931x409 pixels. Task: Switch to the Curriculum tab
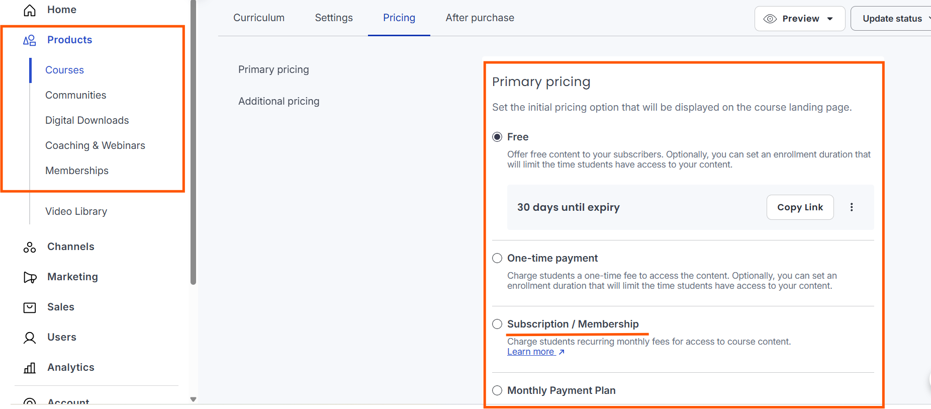click(x=259, y=18)
